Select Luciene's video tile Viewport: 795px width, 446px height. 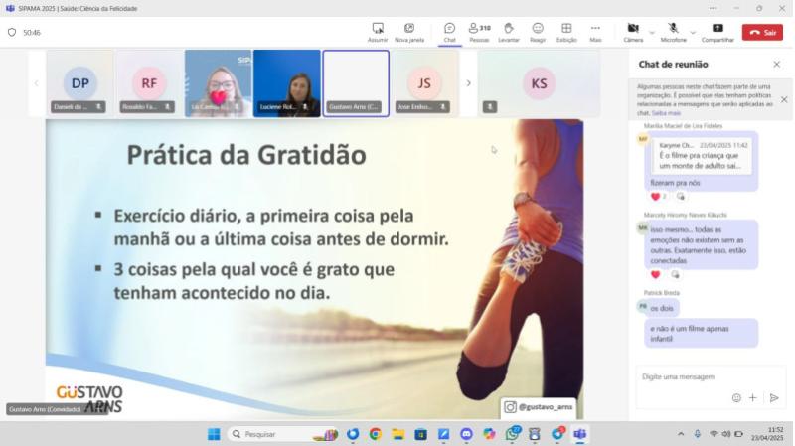pyautogui.click(x=286, y=83)
